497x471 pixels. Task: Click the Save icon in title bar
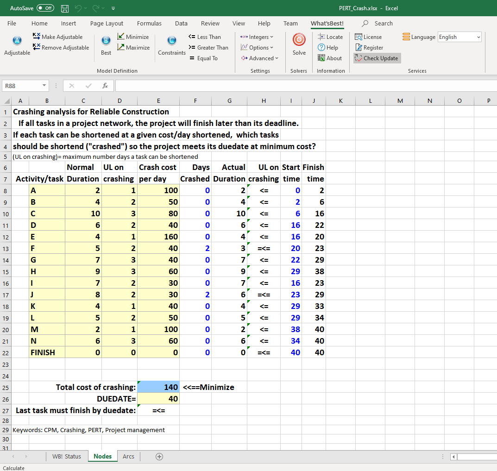tap(65, 8)
